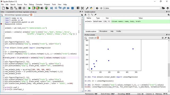Open the File menu
The image size is (170, 95).
click(x=2, y=4)
